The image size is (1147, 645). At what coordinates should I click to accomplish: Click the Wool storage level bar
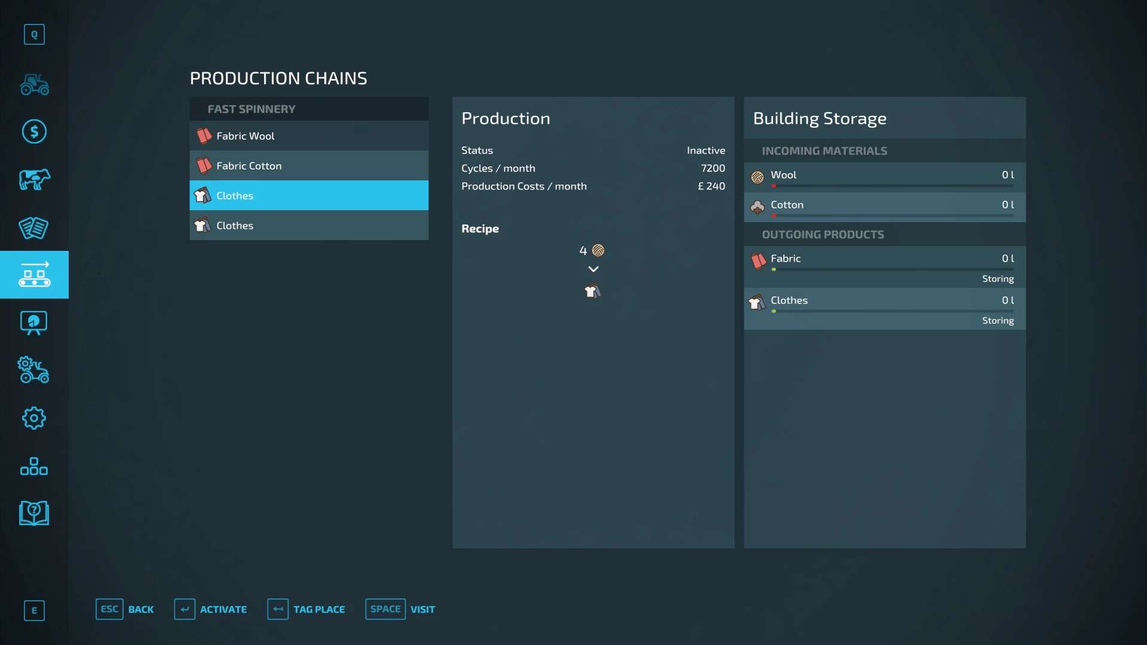pyautogui.click(x=892, y=186)
